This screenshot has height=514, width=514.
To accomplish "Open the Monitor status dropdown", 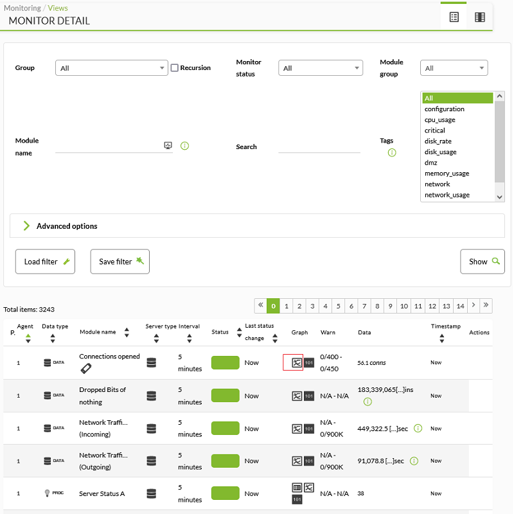I will coord(320,68).
